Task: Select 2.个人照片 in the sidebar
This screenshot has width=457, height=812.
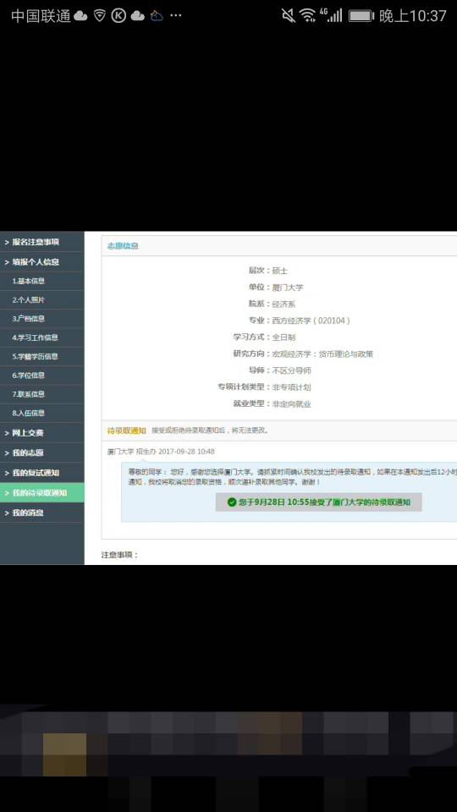Action: click(x=42, y=299)
